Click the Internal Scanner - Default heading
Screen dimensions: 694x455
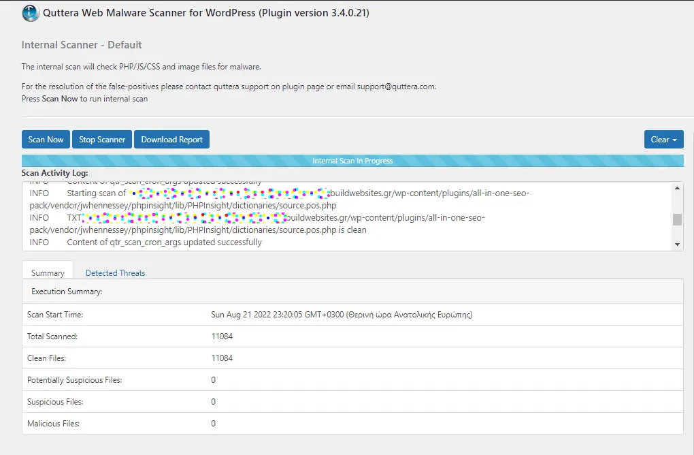click(82, 44)
